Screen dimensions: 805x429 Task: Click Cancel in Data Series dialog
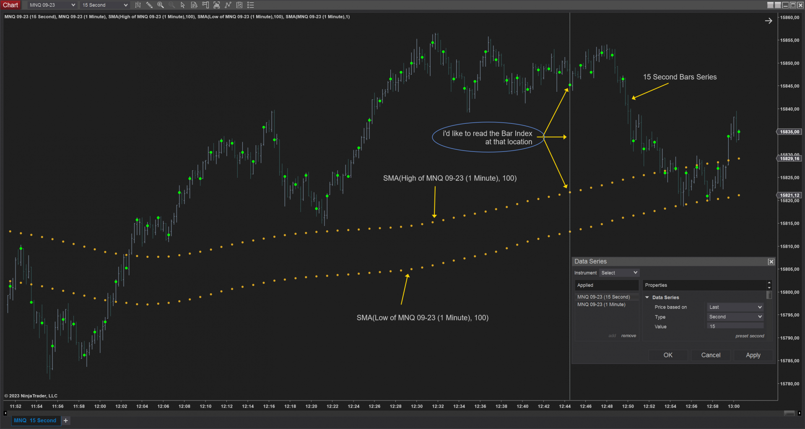(x=711, y=355)
